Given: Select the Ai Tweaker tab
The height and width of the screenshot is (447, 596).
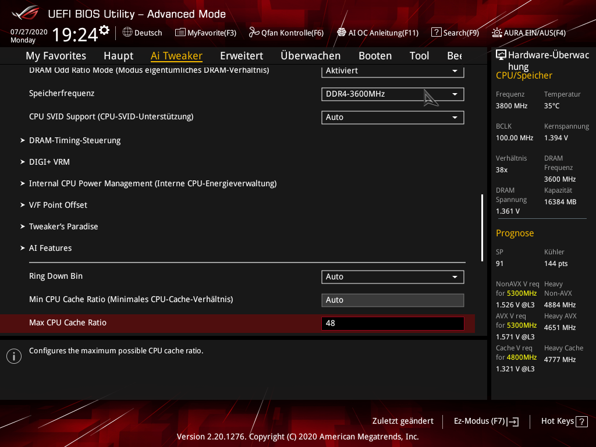Looking at the screenshot, I should coord(177,56).
